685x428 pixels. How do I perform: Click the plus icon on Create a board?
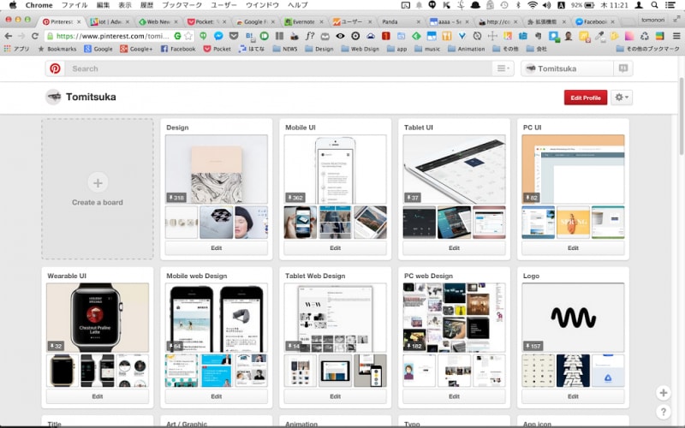tap(98, 182)
